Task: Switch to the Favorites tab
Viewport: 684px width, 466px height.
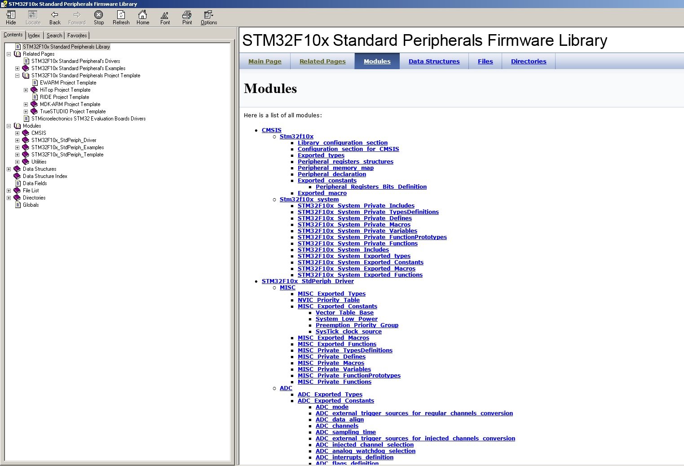Action: (77, 36)
